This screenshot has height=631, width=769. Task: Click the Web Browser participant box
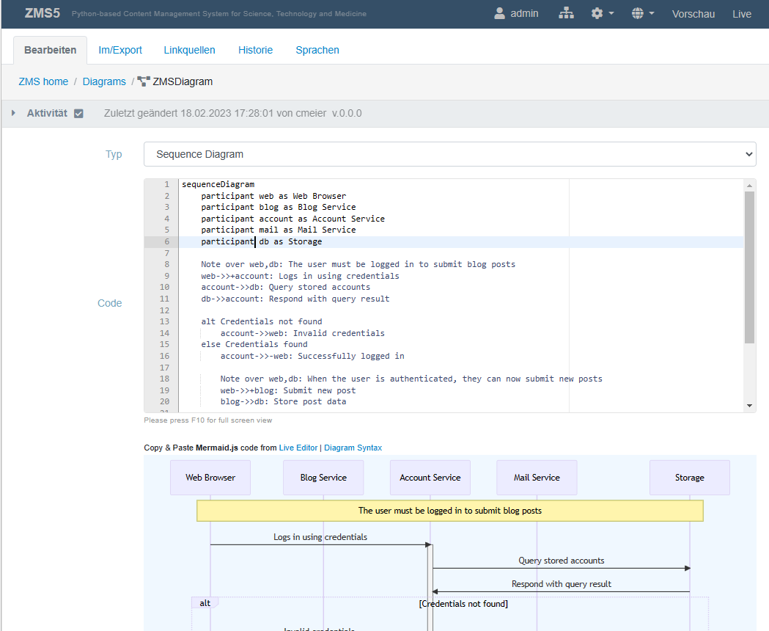(210, 478)
